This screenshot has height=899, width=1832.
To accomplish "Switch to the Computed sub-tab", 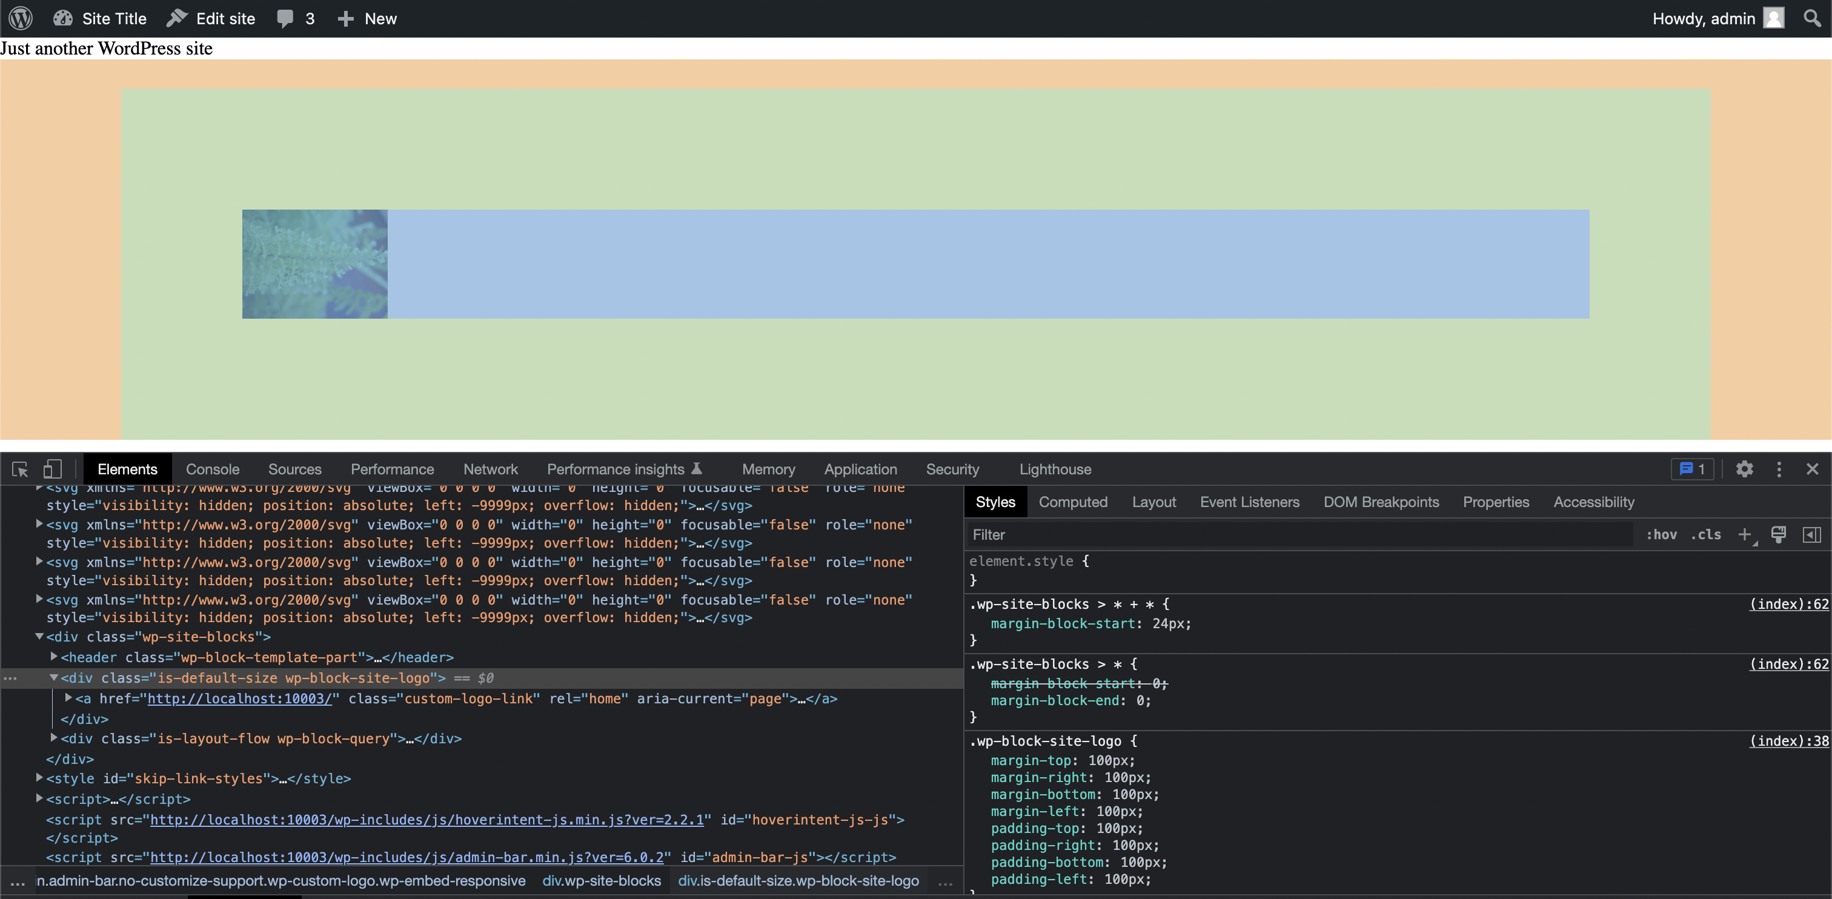I will point(1072,502).
